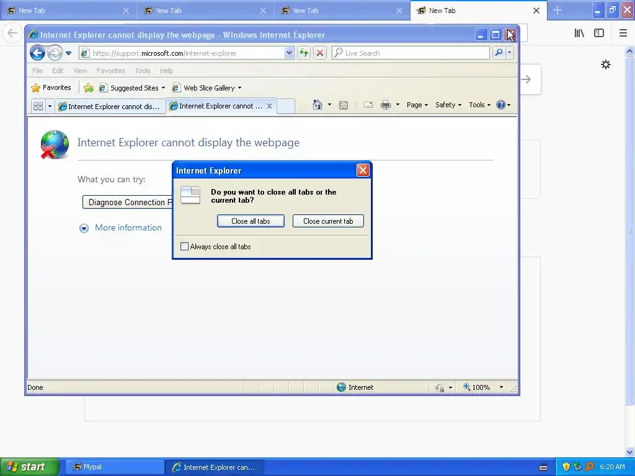
Task: Click the zoom level 100% control
Action: tap(477, 387)
